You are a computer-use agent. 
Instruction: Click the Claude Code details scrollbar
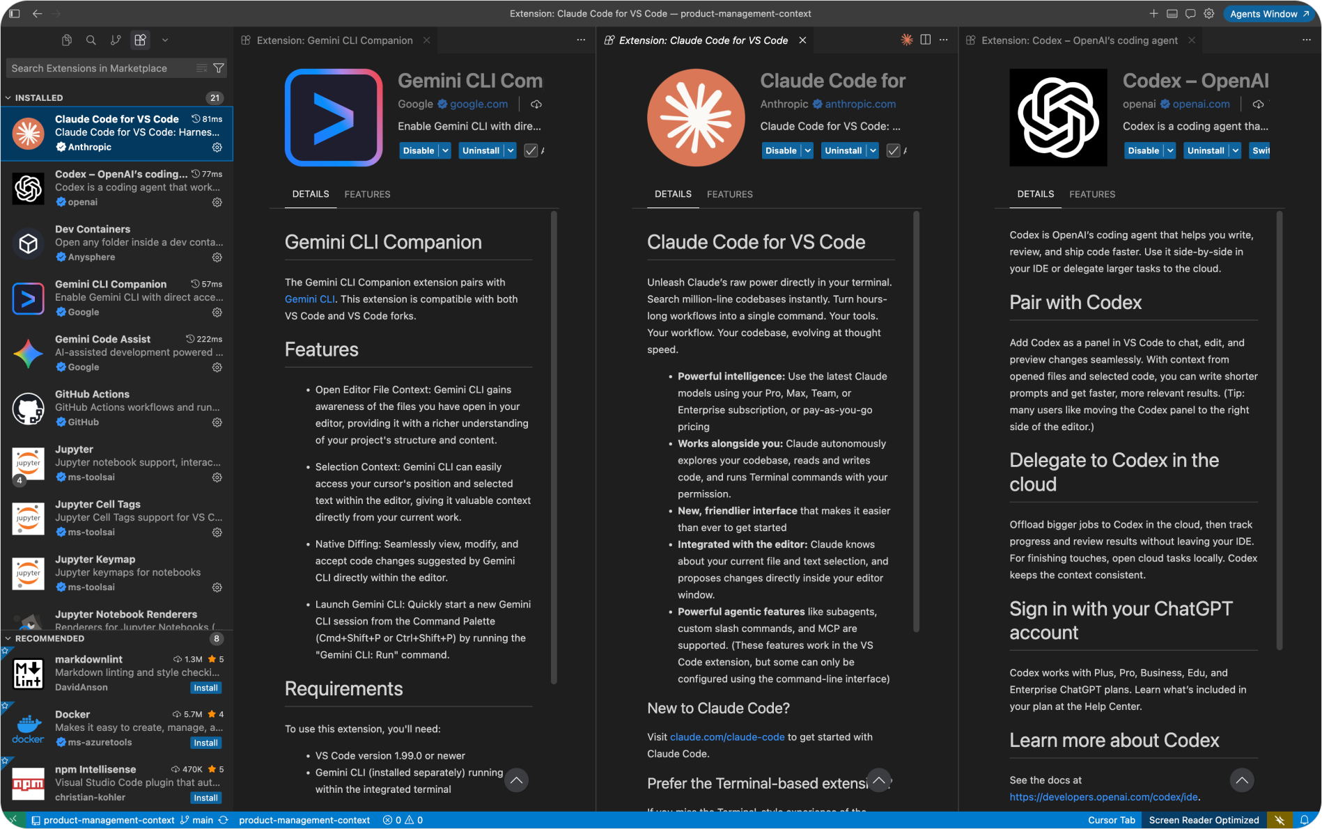[916, 421]
